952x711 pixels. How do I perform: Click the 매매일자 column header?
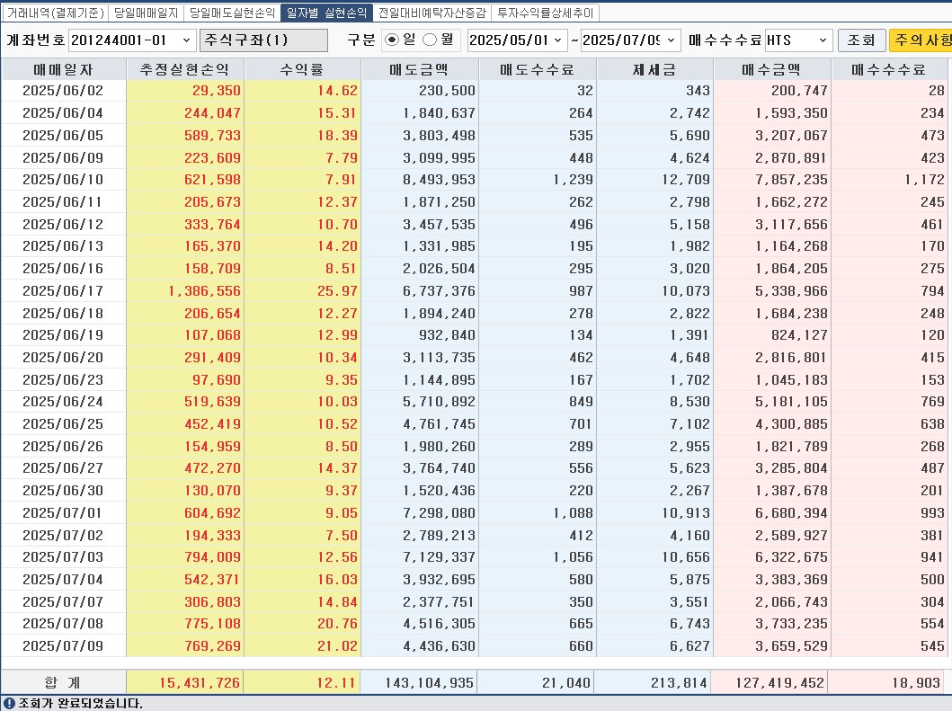pos(63,69)
